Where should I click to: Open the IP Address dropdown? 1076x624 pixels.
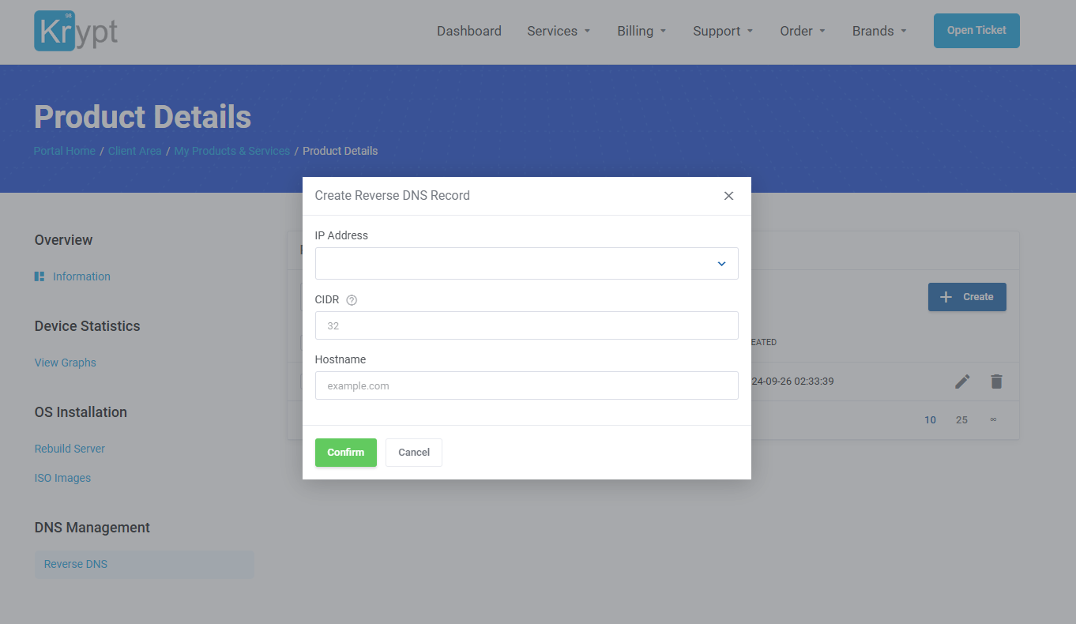[526, 264]
